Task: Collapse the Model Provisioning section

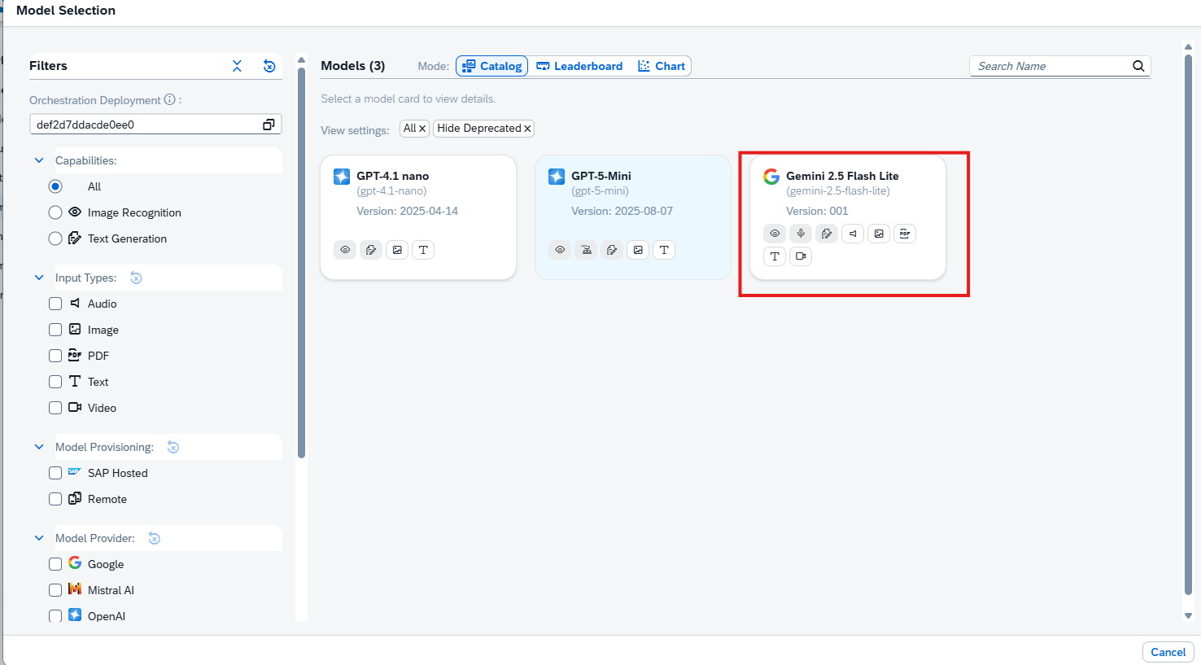Action: point(39,447)
